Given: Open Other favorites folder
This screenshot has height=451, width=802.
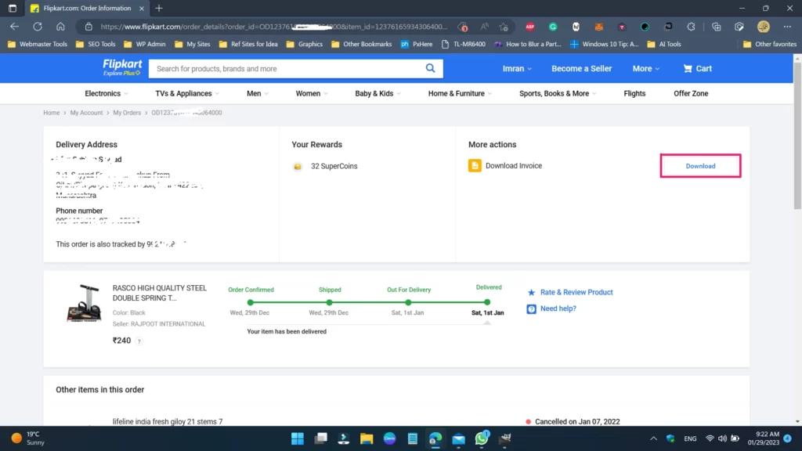Looking at the screenshot, I should coord(770,44).
